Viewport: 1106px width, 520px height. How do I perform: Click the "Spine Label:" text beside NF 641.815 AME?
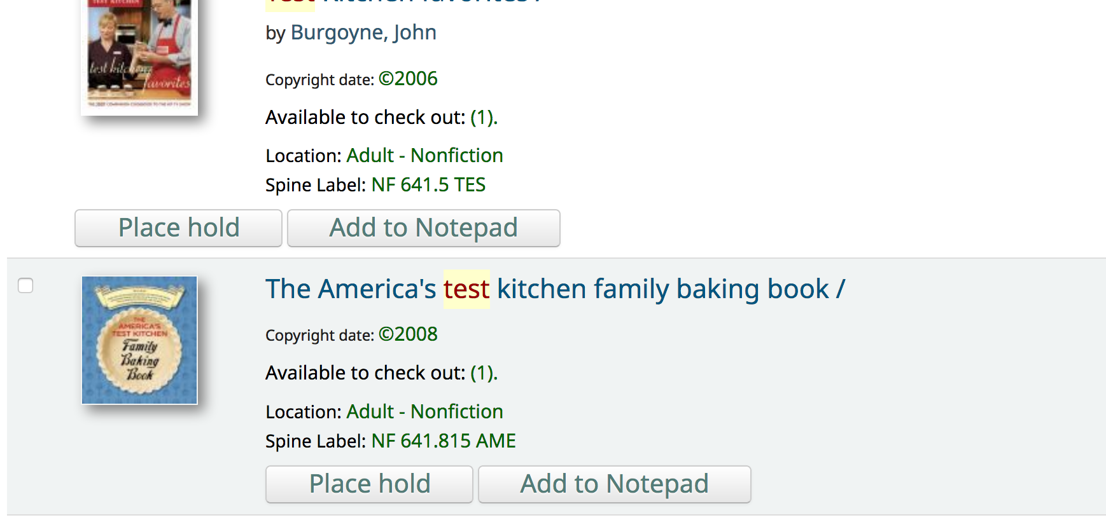(x=315, y=441)
